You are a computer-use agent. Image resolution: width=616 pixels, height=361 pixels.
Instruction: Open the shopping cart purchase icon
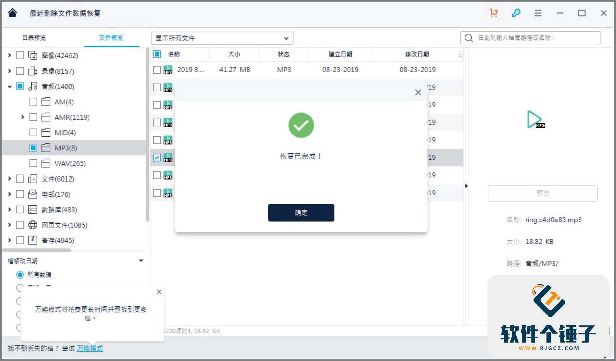[494, 13]
